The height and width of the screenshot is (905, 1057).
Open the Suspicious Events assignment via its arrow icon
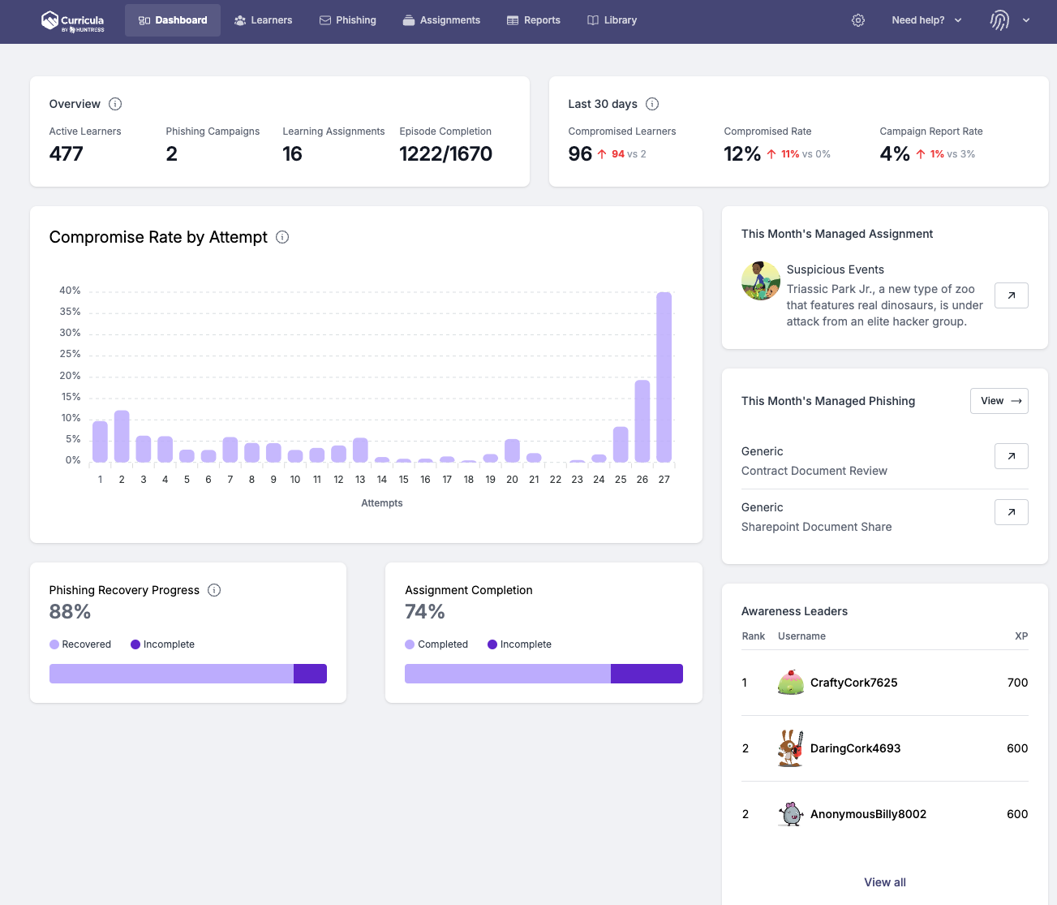[x=1011, y=295]
